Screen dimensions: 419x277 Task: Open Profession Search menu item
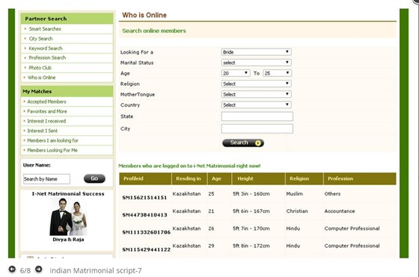click(47, 57)
